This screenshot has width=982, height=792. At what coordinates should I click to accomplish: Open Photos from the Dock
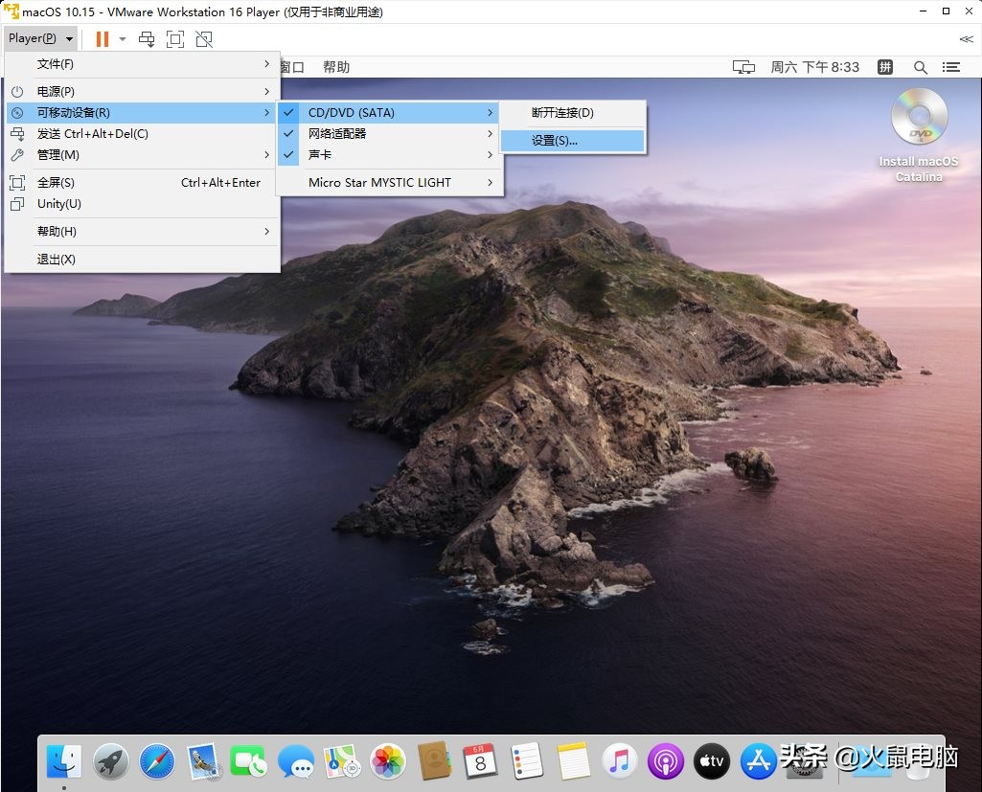point(388,761)
